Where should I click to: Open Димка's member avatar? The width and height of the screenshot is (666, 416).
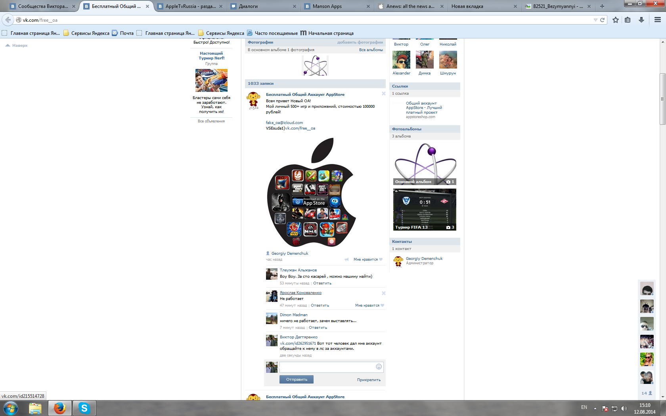(x=425, y=60)
